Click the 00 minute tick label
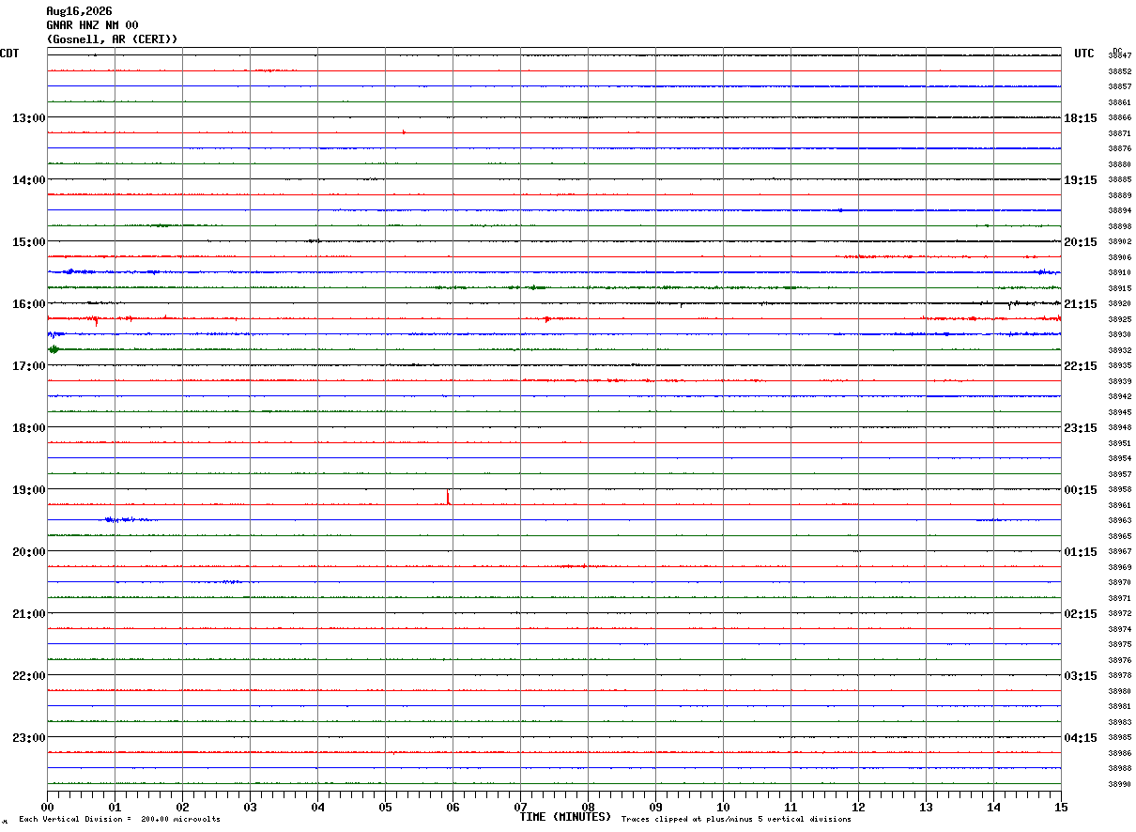 [47, 807]
